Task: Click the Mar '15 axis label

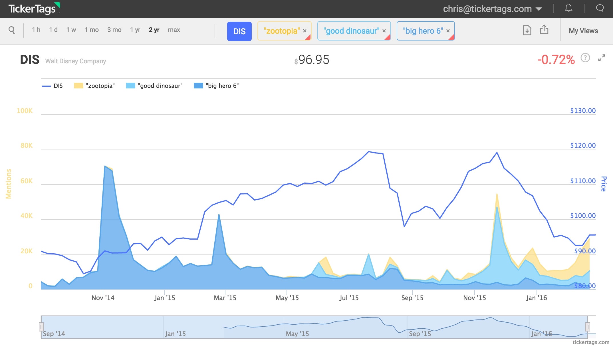Action: coord(225,298)
